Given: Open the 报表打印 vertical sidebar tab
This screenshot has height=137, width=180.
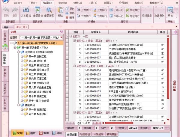Looking at the screenshot, I should tap(5, 89).
